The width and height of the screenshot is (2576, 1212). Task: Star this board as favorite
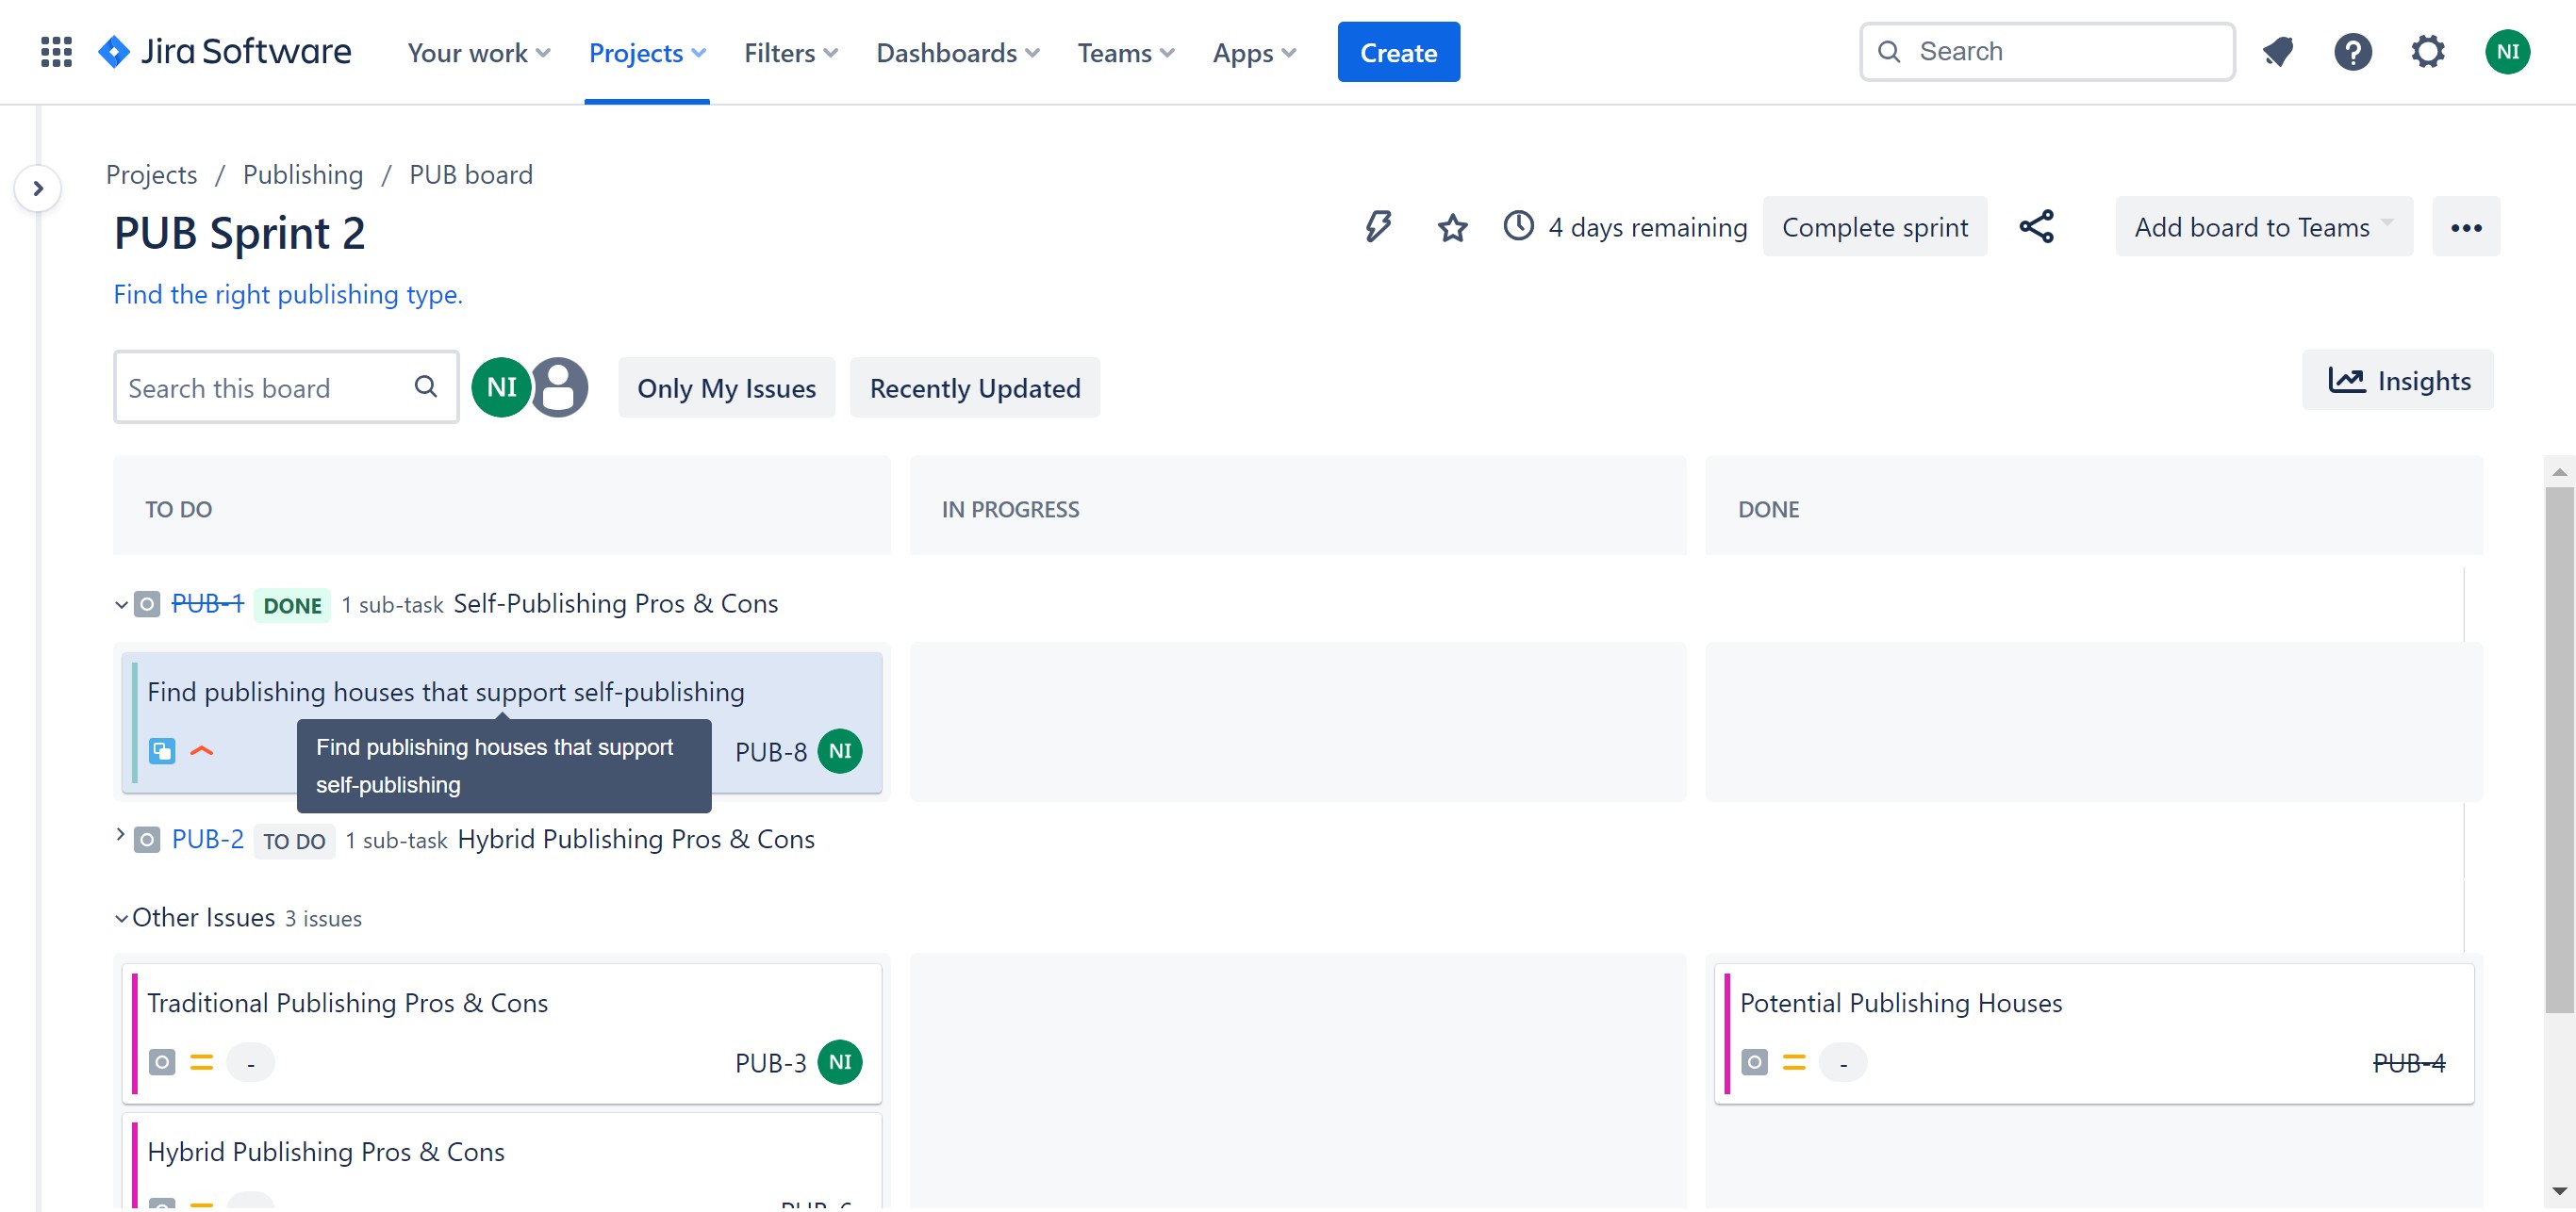1452,228
